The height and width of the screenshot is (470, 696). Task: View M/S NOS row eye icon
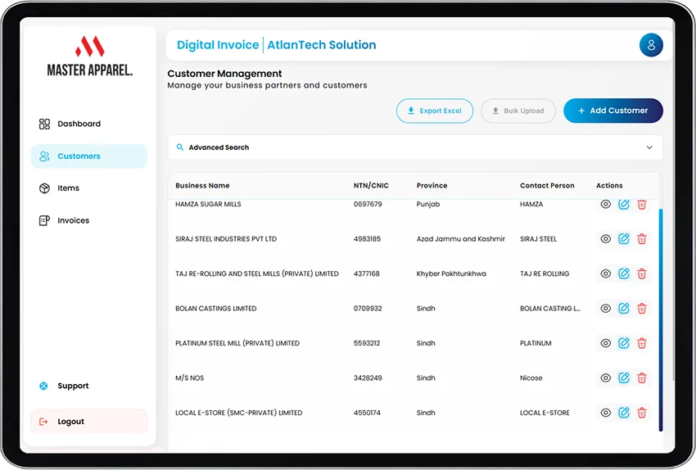point(605,378)
